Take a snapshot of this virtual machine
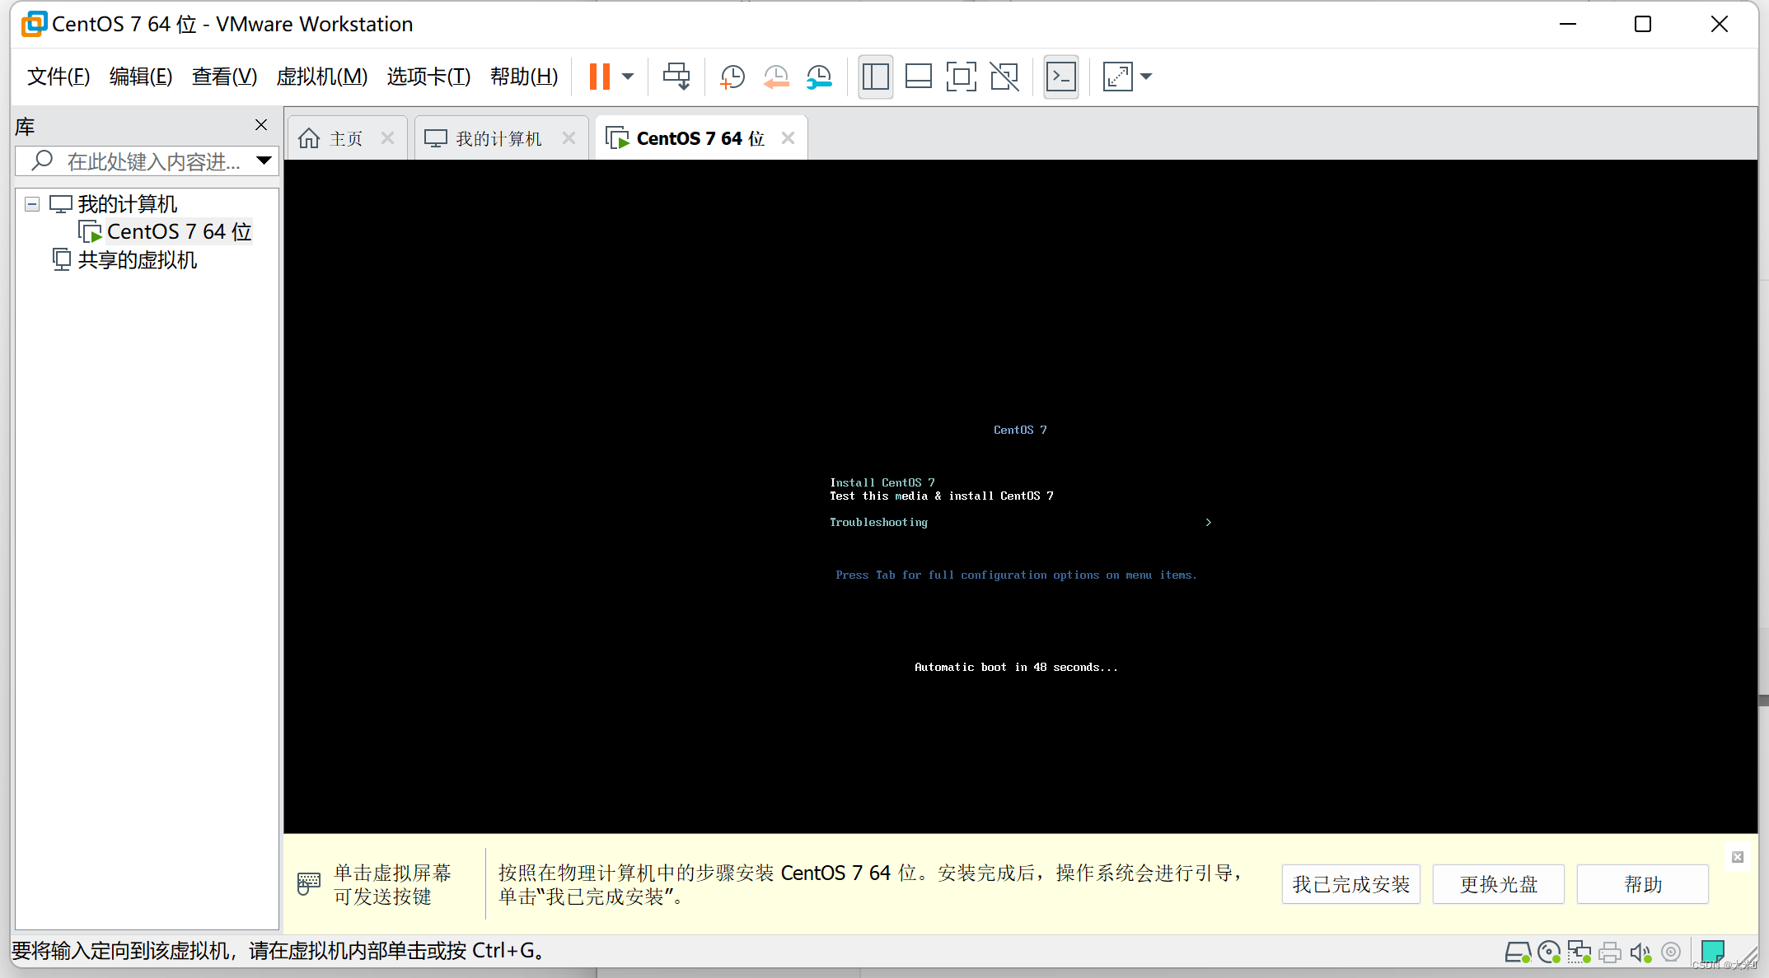The width and height of the screenshot is (1769, 978). pyautogui.click(x=732, y=77)
